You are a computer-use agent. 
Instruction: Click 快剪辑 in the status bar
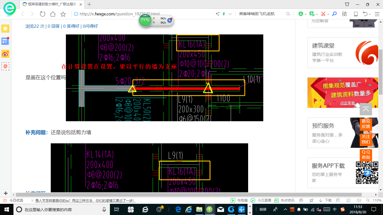239,200
